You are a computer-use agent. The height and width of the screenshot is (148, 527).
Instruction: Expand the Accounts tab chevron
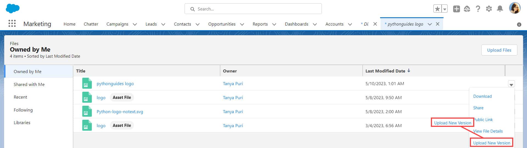(350, 24)
